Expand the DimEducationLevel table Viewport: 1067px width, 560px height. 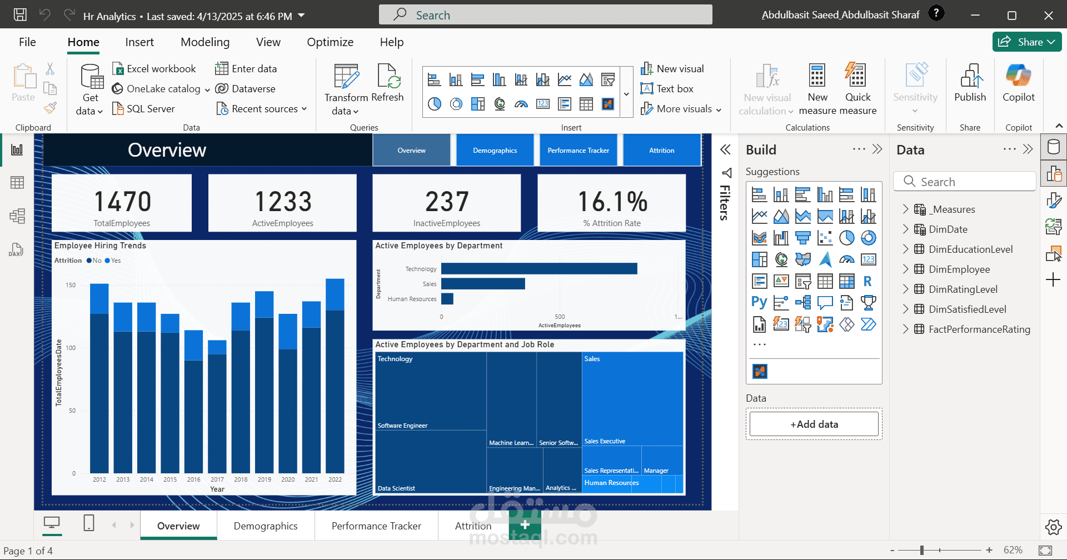905,249
